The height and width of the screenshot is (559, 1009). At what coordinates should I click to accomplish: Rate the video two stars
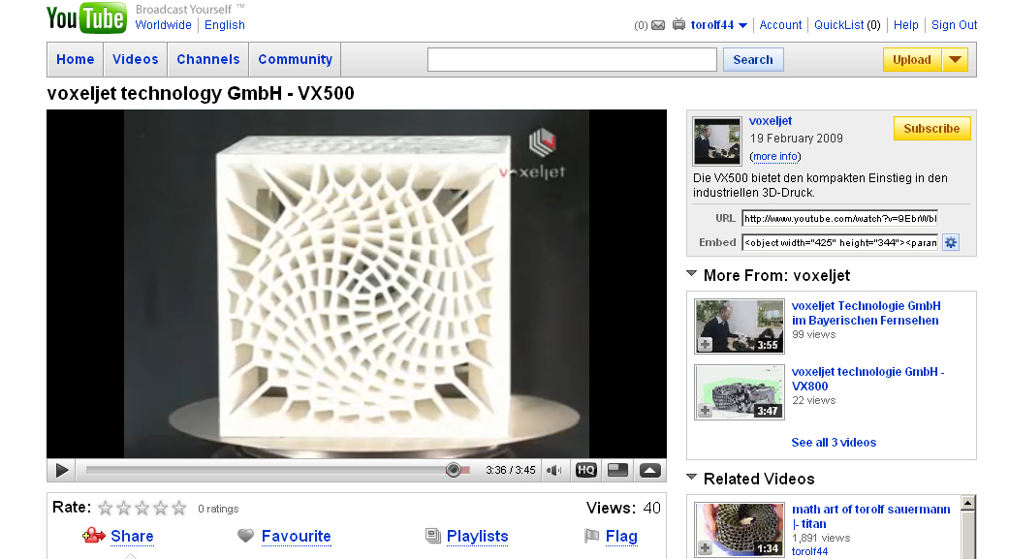pyautogui.click(x=123, y=509)
